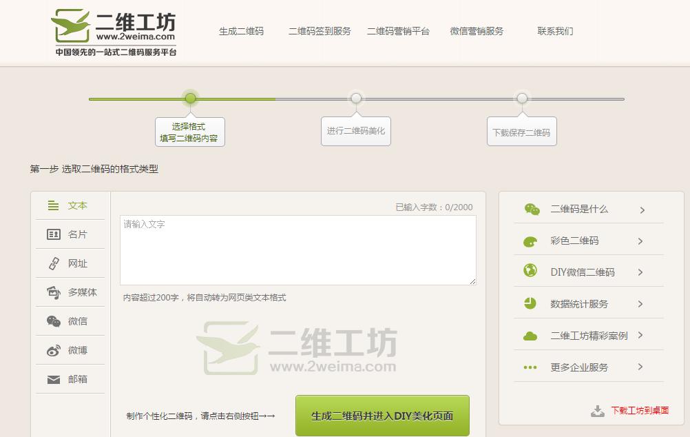Image resolution: width=690 pixels, height=437 pixels.
Task: Select the 邮箱 (email) envelope icon
Action: pyautogui.click(x=52, y=379)
